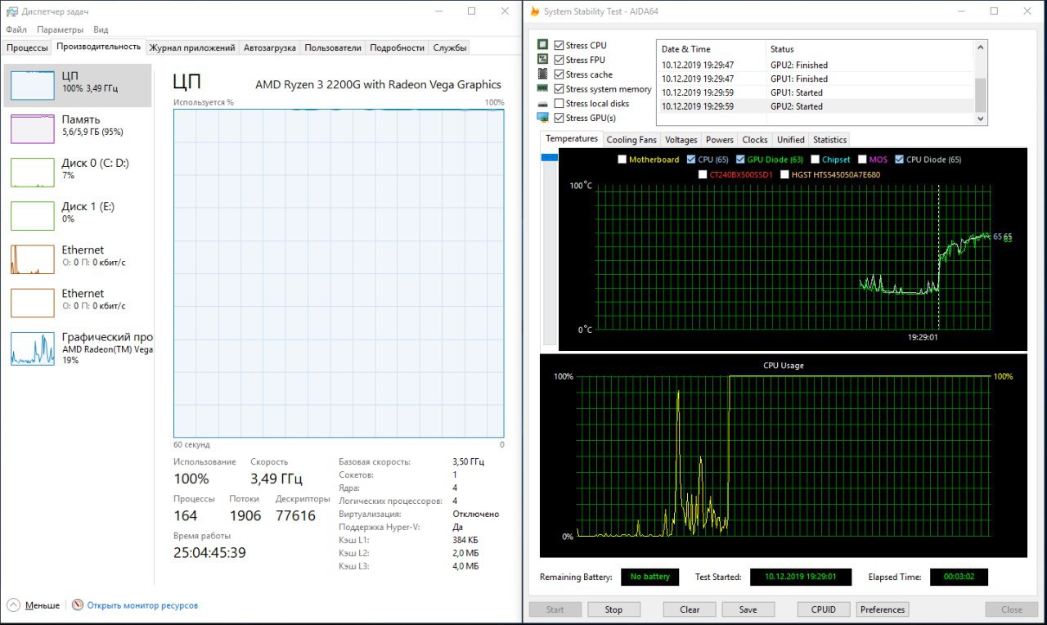Uncheck the Stress cache checkbox
The width and height of the screenshot is (1047, 625).
(559, 74)
